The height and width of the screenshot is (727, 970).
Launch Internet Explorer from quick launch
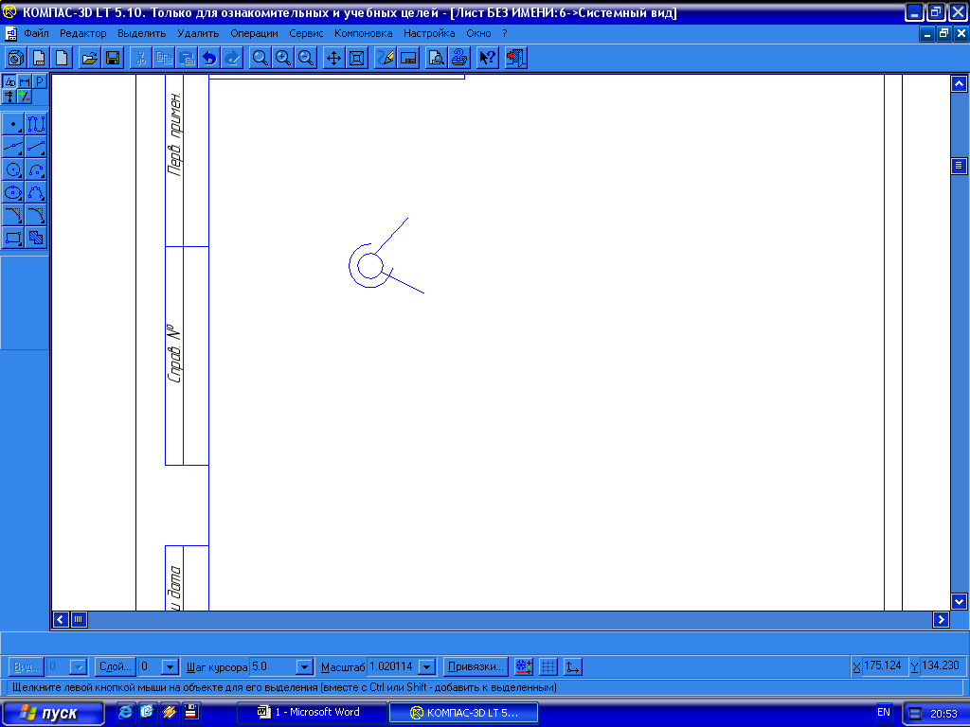(x=125, y=712)
